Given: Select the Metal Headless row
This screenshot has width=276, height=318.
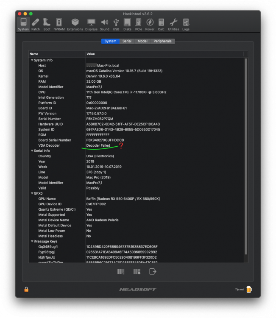Looking at the screenshot, I should 136,236.
